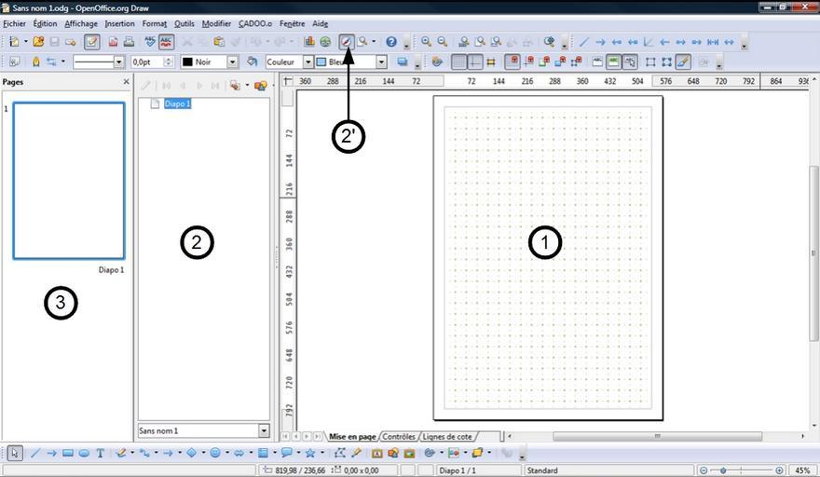Select the Ellipse drawing tool

(x=84, y=454)
